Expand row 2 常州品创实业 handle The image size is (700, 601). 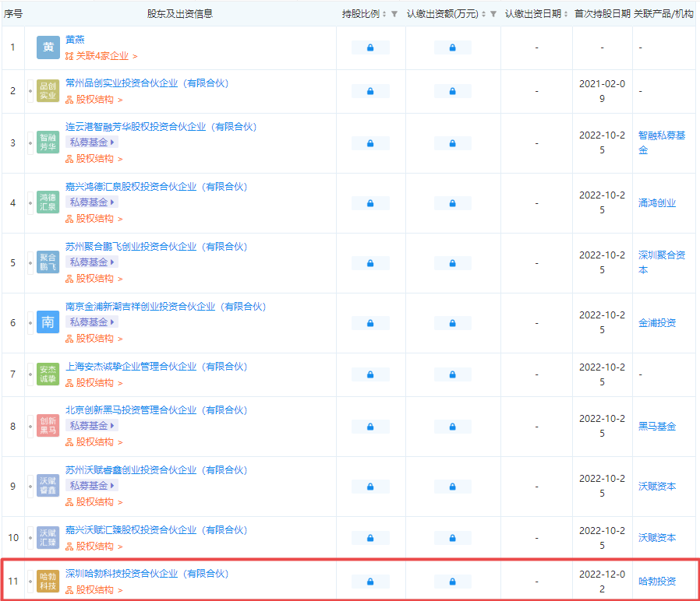(30, 91)
